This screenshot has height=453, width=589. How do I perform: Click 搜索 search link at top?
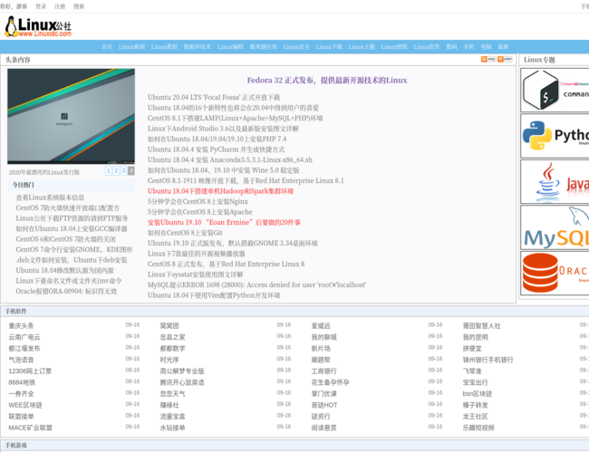click(x=79, y=6)
